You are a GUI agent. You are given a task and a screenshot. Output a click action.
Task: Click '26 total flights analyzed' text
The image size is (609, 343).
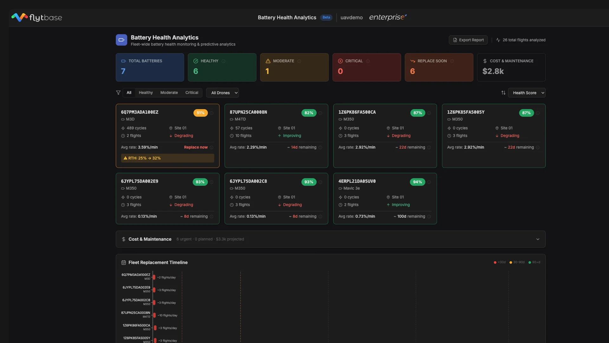tap(524, 40)
